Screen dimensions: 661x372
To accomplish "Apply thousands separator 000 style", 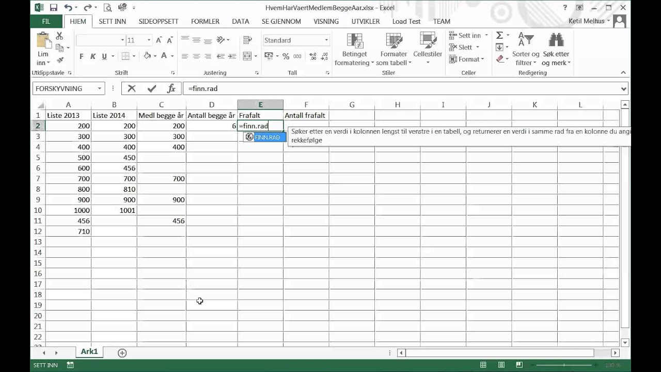I will (x=298, y=56).
